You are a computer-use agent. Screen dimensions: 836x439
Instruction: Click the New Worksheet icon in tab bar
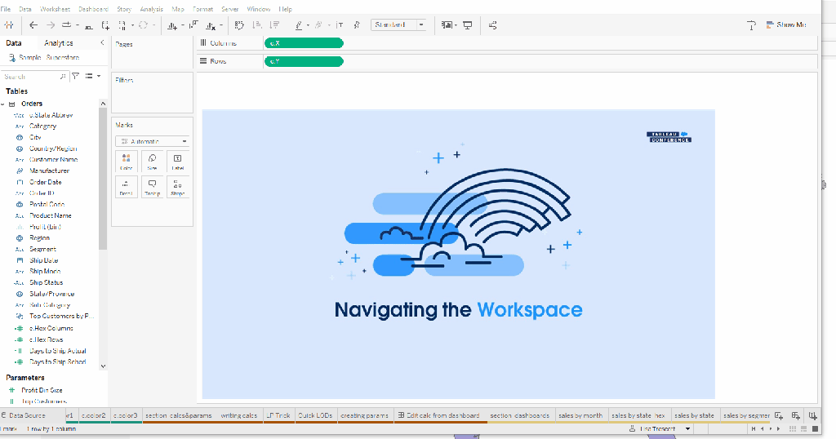click(779, 415)
